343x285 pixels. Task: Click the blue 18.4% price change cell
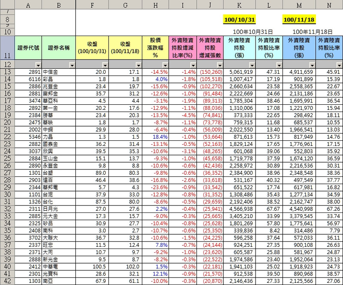click(x=155, y=137)
